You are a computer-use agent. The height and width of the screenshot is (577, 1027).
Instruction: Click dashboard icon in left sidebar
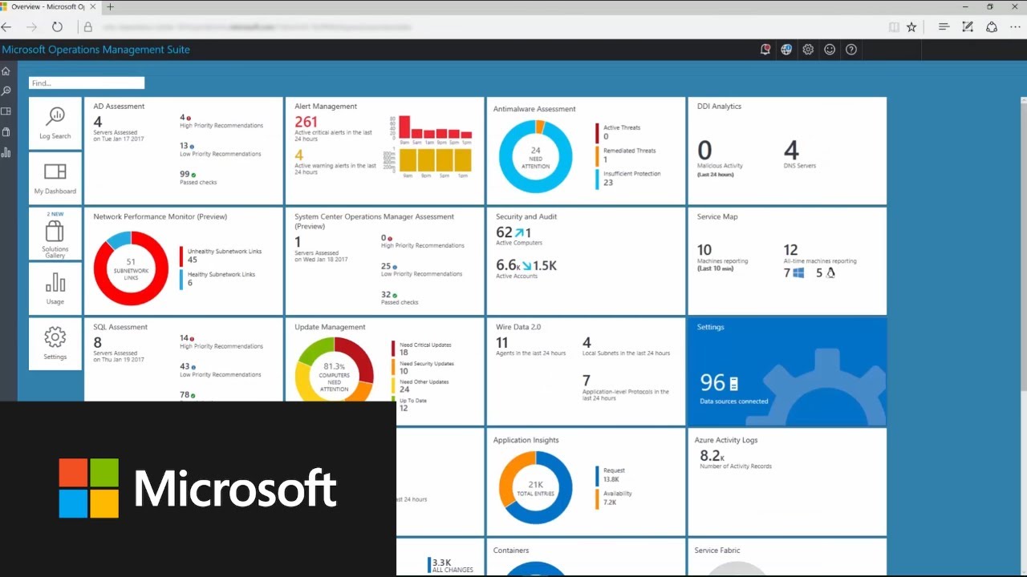pyautogui.click(x=6, y=111)
